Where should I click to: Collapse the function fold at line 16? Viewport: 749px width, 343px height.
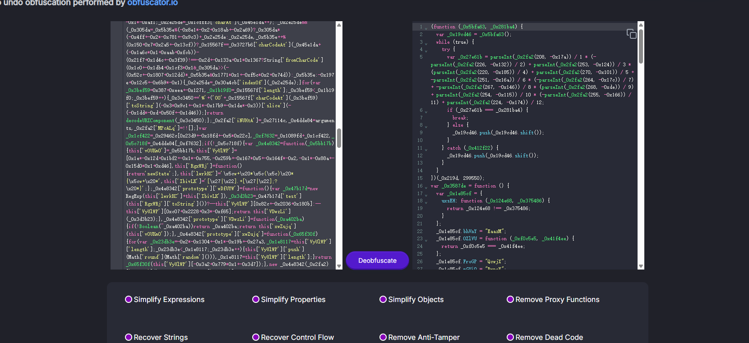tap(426, 187)
